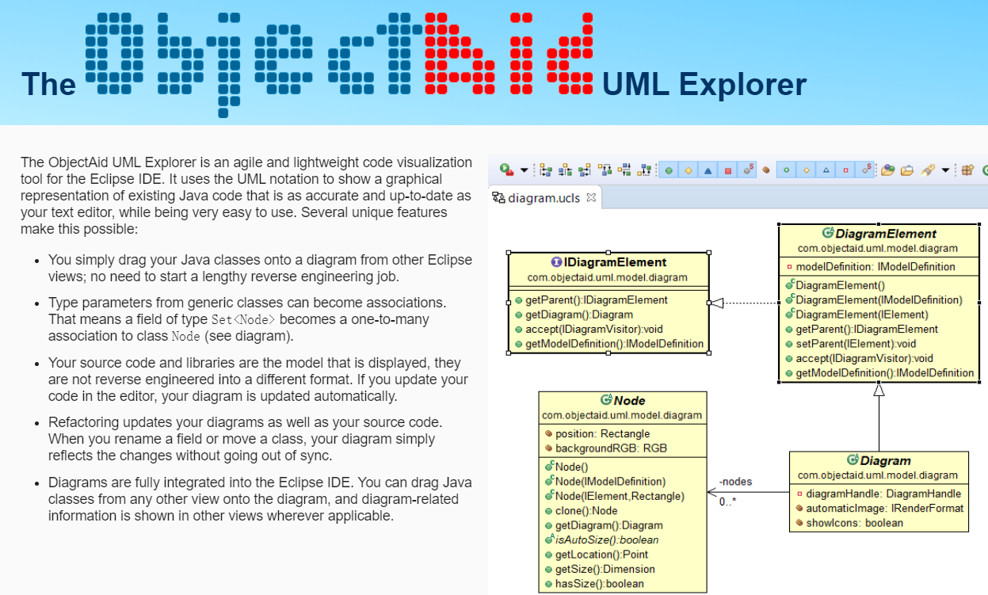The image size is (988, 595).
Task: Select automaticImage: IRenderFormat field
Action: point(885,508)
